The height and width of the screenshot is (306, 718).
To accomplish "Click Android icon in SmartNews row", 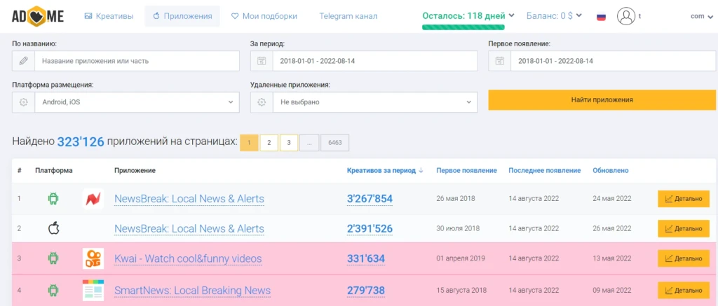I will coord(53,290).
